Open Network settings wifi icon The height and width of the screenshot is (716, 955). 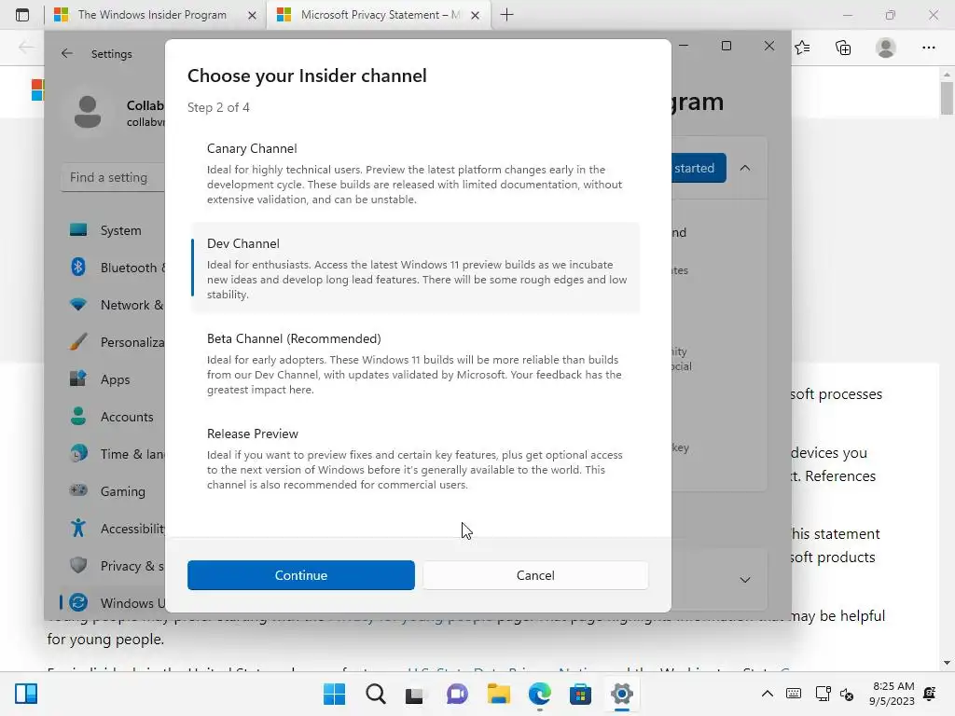(78, 305)
